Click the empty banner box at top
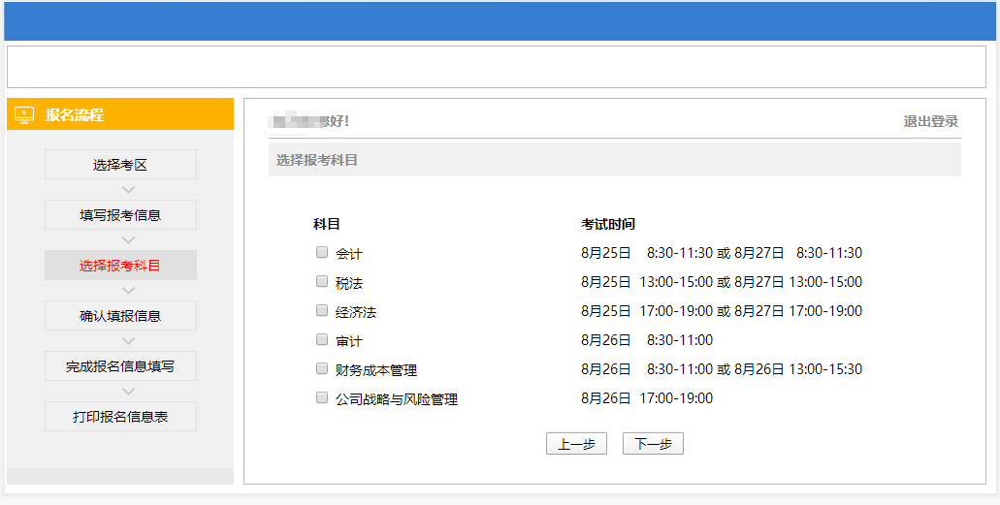Viewport: 1000px width, 505px height. tap(496, 67)
